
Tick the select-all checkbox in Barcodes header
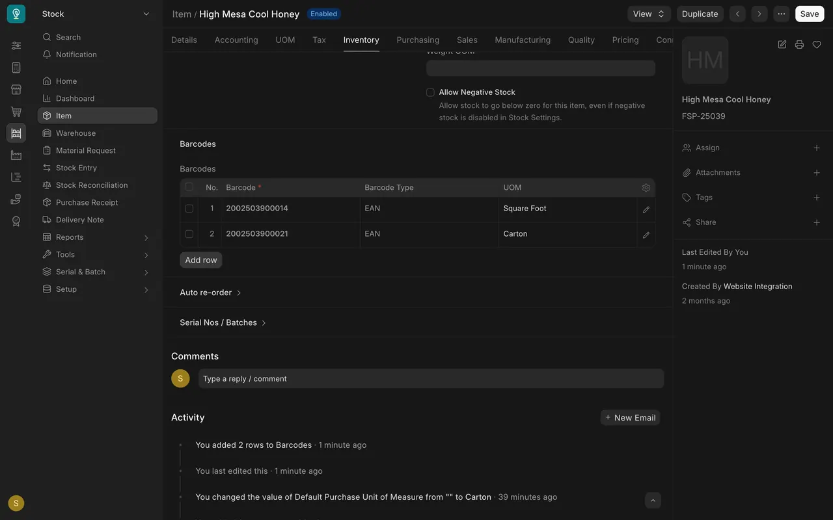tap(189, 187)
